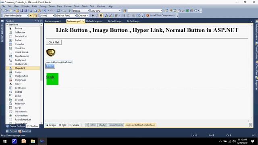Click the New Project toolbar icon
Image resolution: width=258 pixels, height=145 pixels.
point(5,11)
